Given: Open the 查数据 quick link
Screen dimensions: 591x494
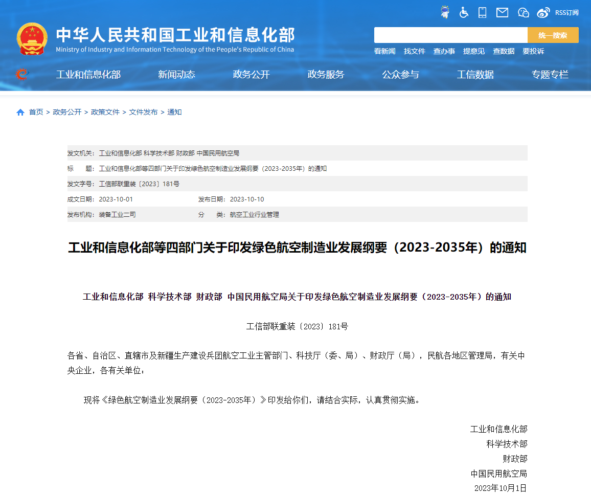Looking at the screenshot, I should [504, 51].
